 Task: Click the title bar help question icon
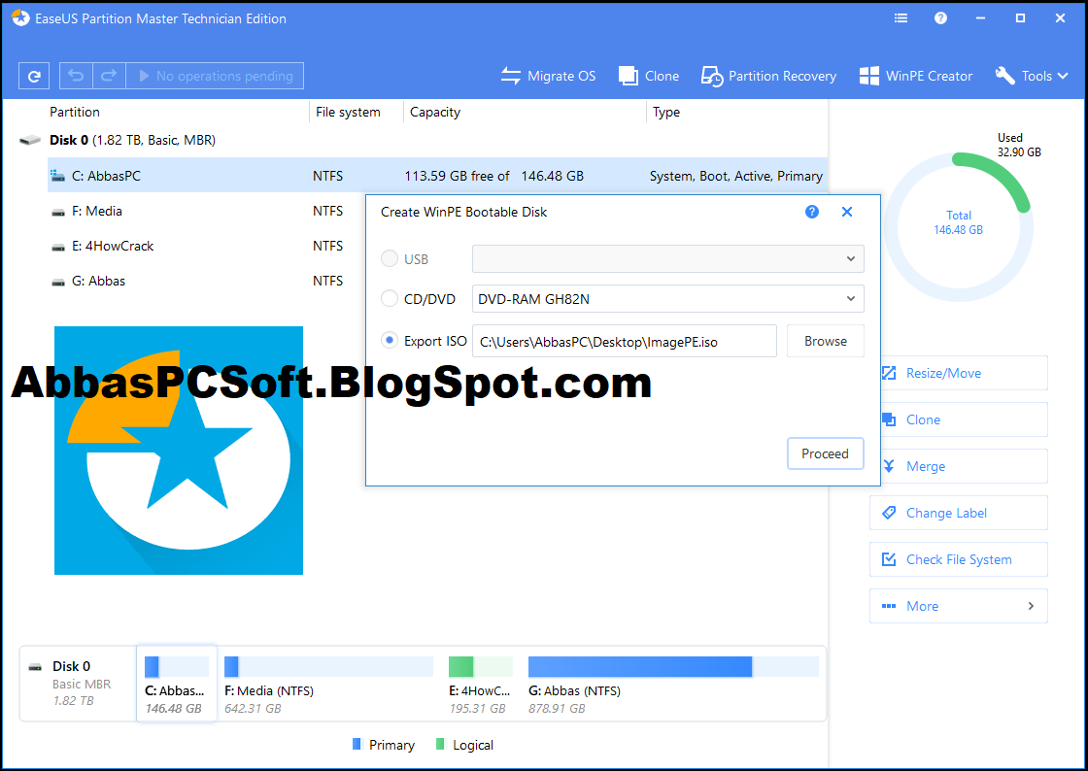pyautogui.click(x=941, y=18)
